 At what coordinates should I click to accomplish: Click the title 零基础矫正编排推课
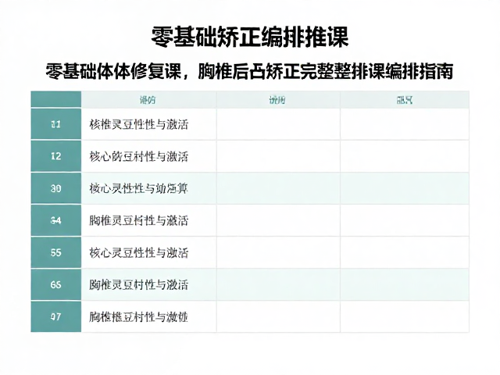tap(250, 37)
